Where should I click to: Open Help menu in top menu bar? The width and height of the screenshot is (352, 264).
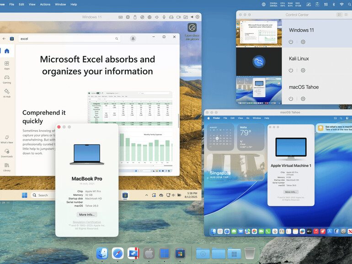pyautogui.click(x=74, y=4)
